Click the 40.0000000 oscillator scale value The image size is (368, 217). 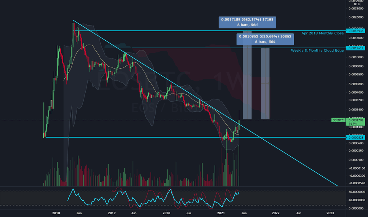357,200
